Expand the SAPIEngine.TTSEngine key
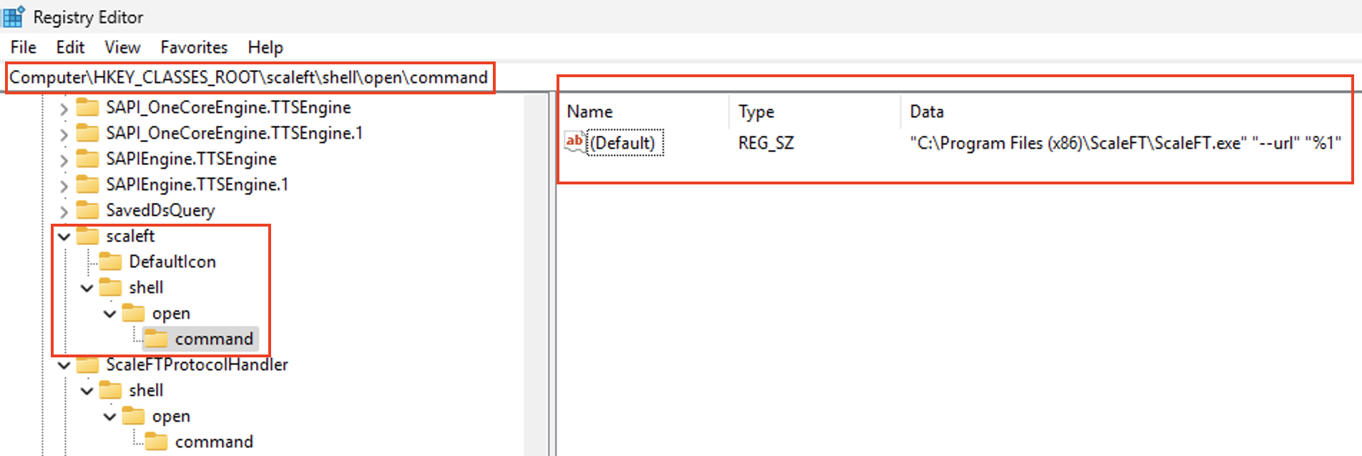The image size is (1362, 456). (64, 160)
